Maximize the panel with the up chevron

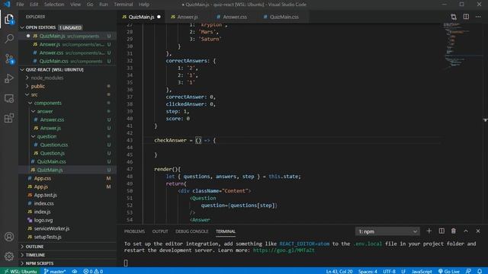[466, 231]
